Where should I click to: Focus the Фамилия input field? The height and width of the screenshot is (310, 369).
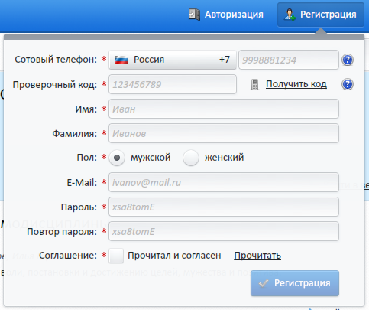click(x=224, y=133)
